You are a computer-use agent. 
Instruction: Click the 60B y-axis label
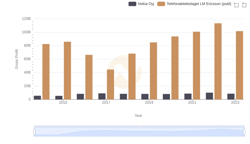click(x=27, y=59)
